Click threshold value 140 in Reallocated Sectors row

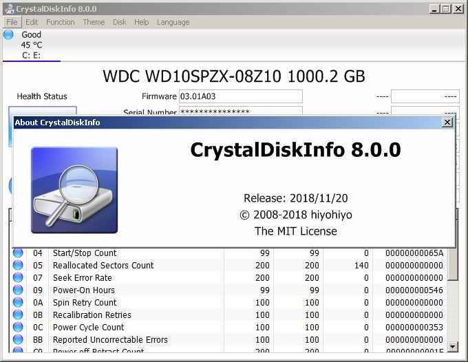361,266
